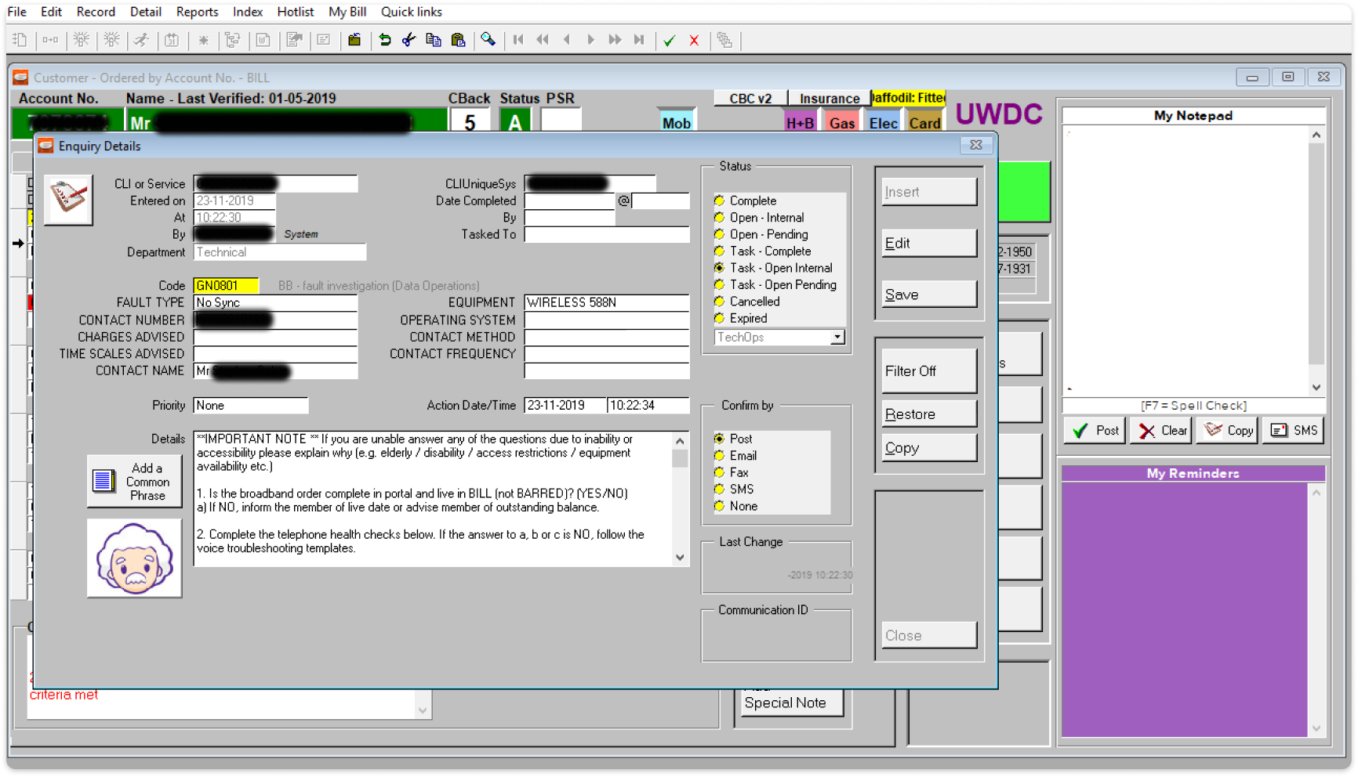Click the Word document toolbar icon

[263, 40]
